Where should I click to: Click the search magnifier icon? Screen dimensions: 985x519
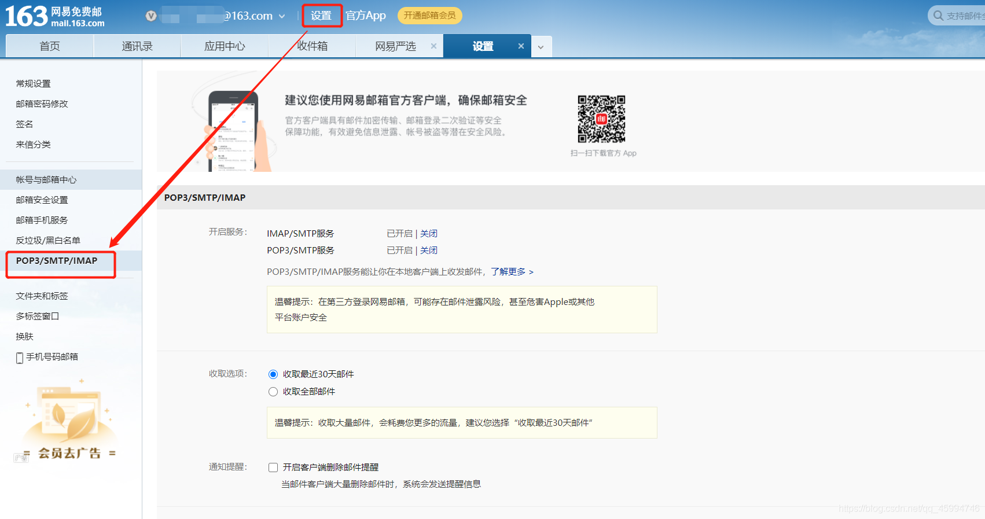tap(938, 16)
